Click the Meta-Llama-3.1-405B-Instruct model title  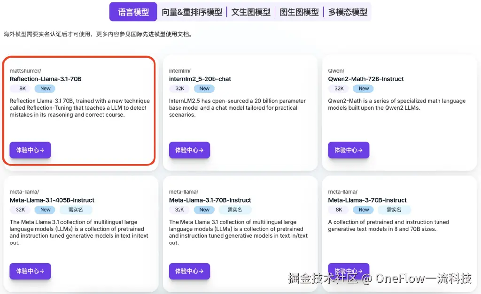point(52,200)
